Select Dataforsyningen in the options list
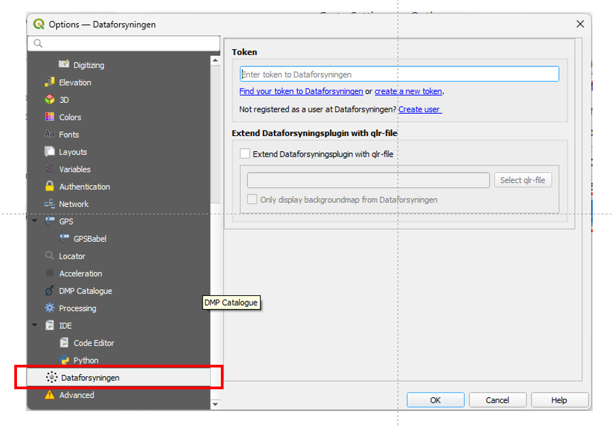The width and height of the screenshot is (613, 426). [x=90, y=378]
